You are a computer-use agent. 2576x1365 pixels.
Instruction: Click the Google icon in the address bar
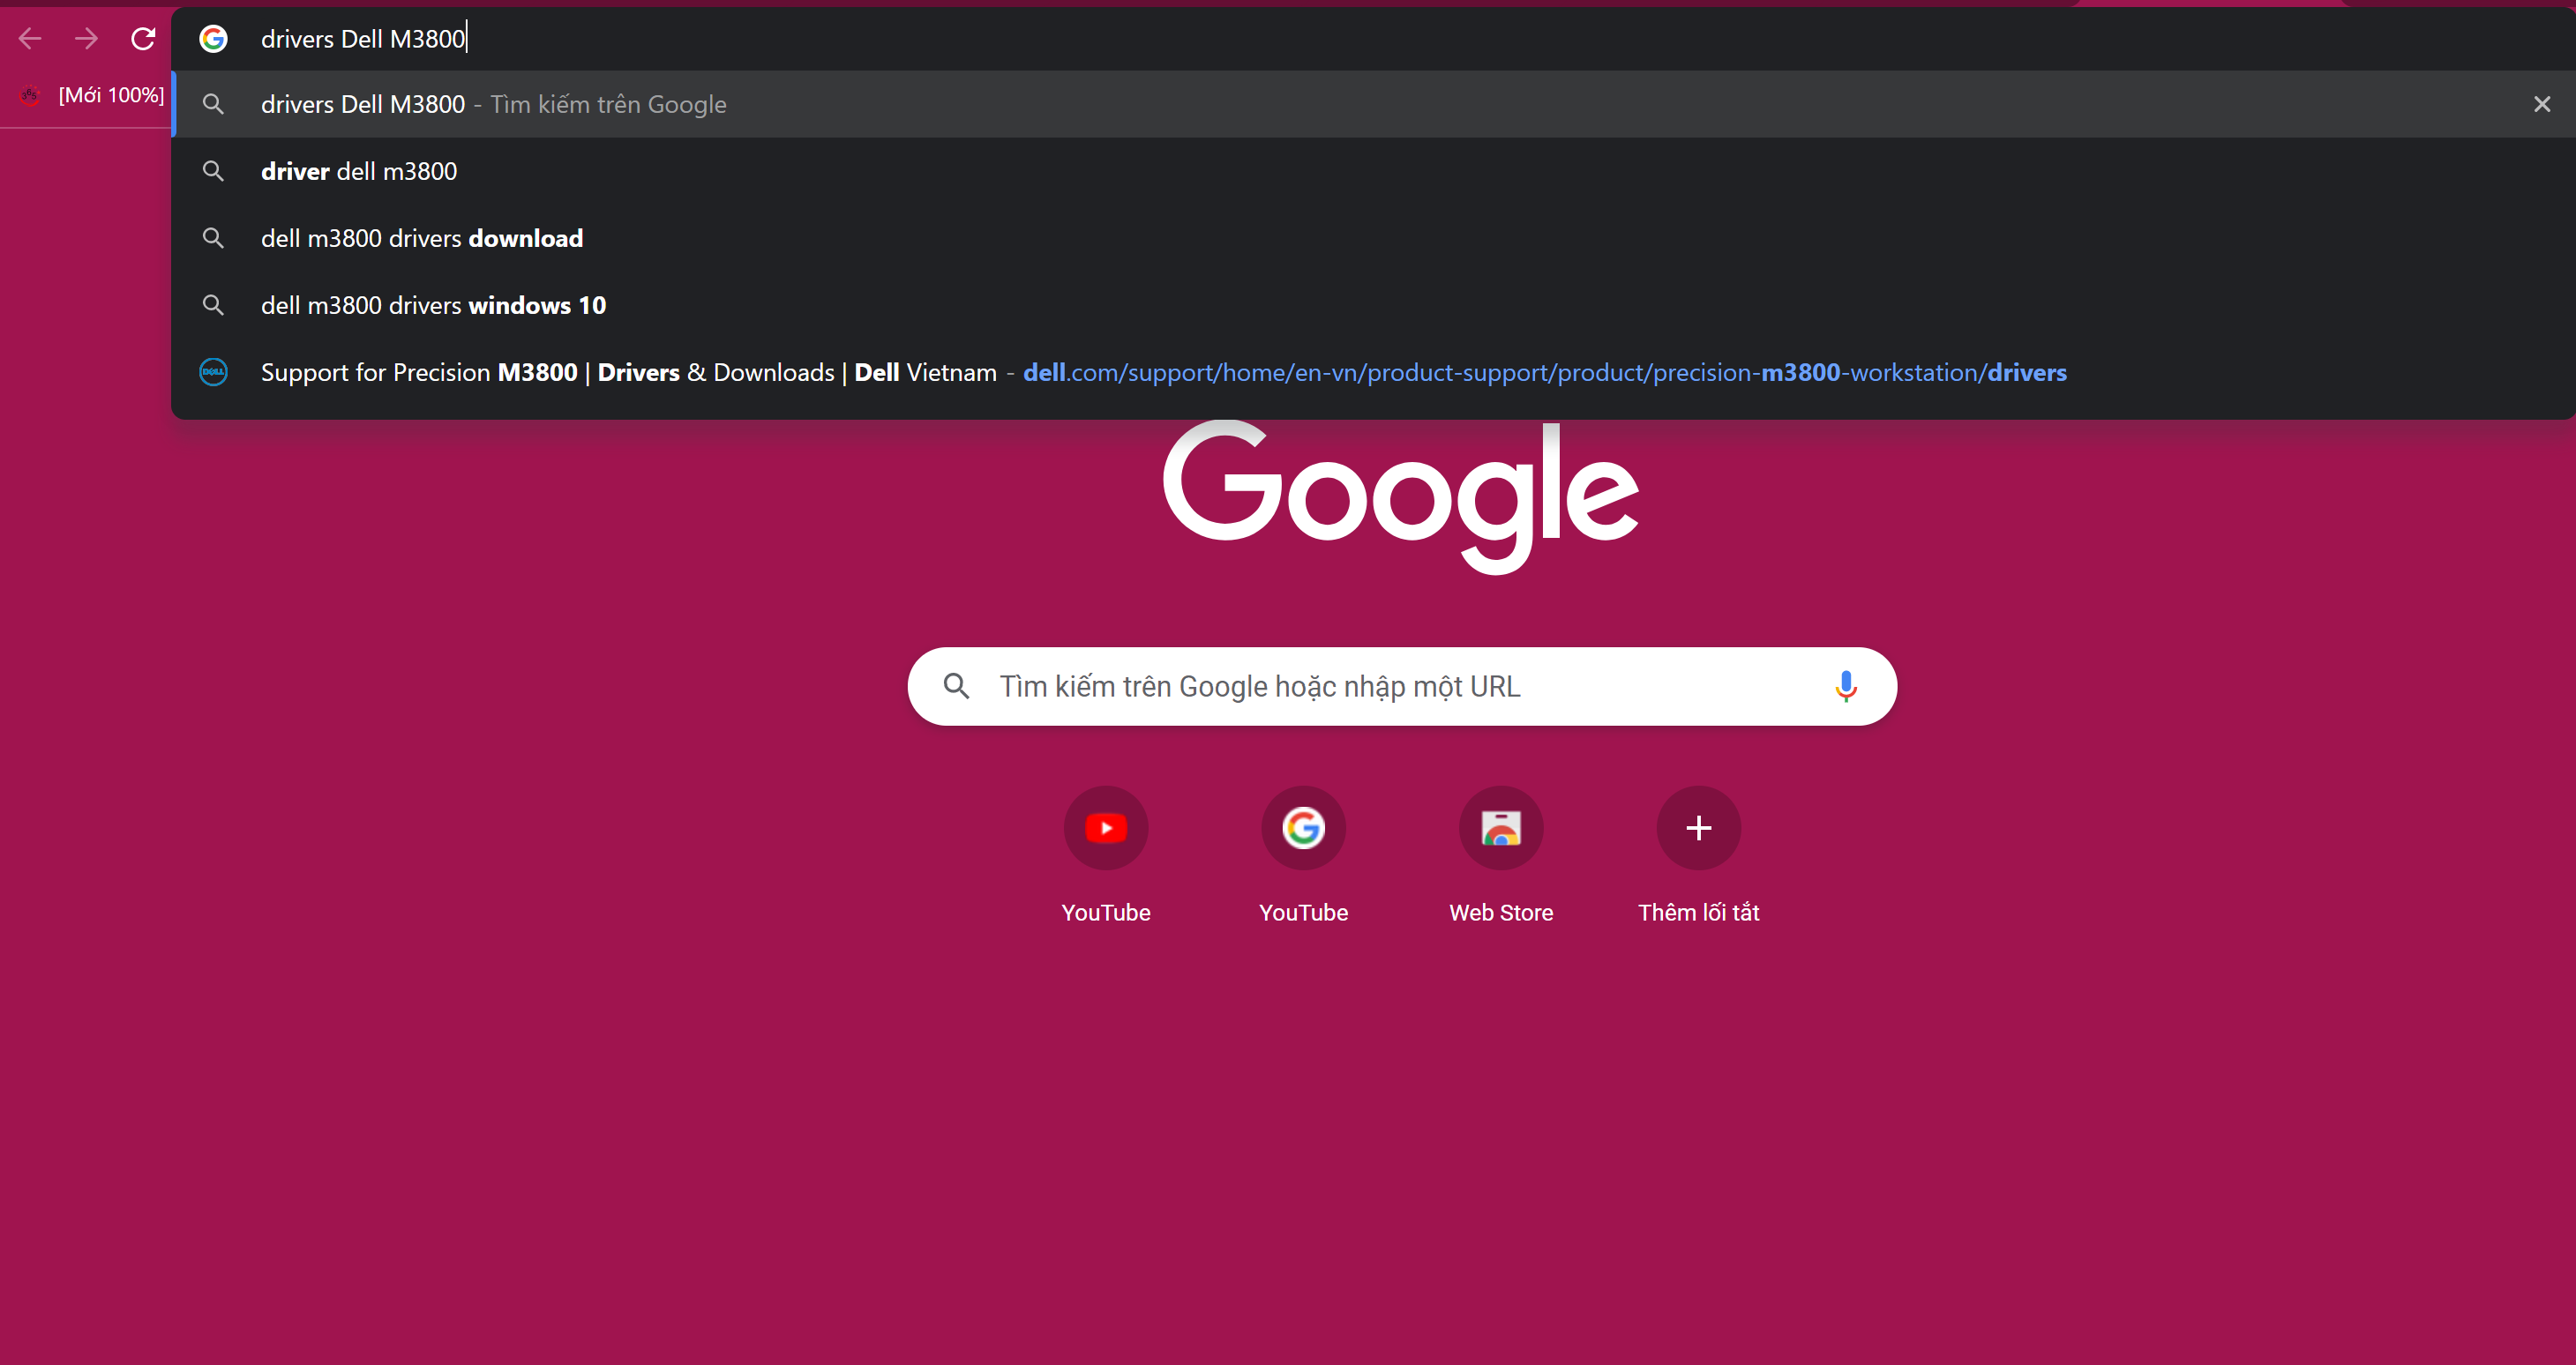pyautogui.click(x=213, y=39)
